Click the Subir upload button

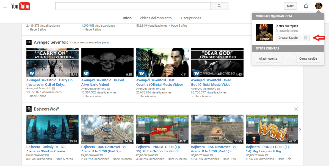(x=290, y=6)
